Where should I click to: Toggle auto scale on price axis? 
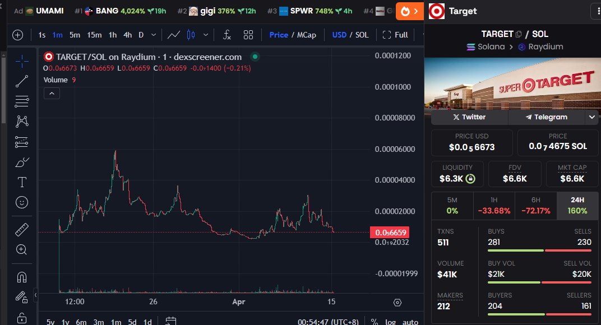(x=410, y=322)
